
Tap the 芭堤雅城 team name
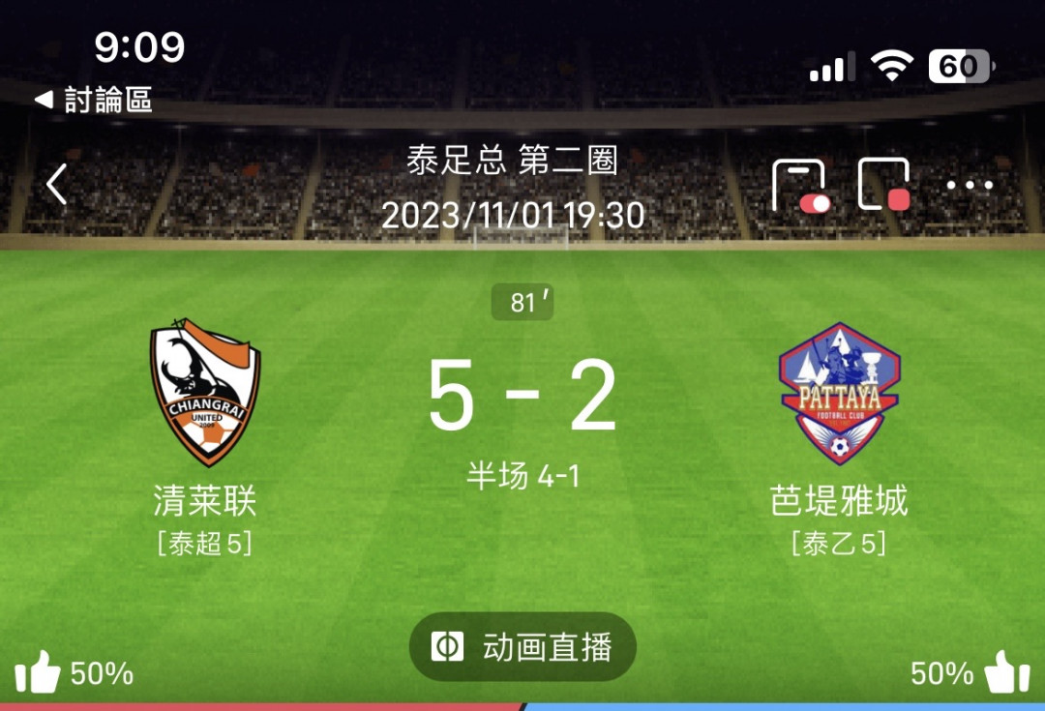(839, 500)
